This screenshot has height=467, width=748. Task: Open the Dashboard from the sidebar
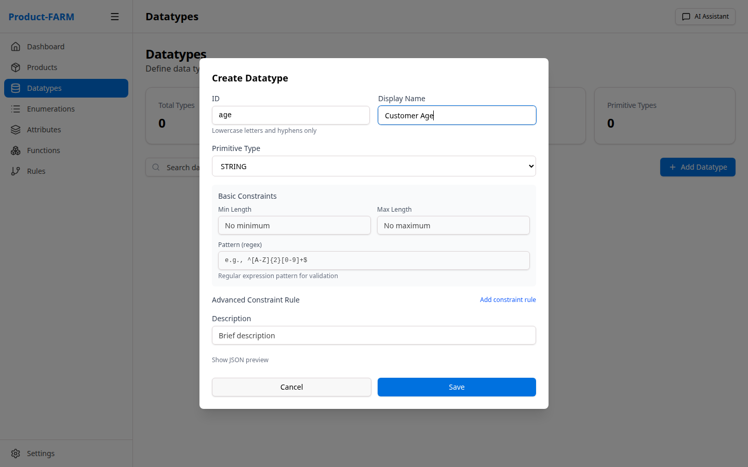46,46
